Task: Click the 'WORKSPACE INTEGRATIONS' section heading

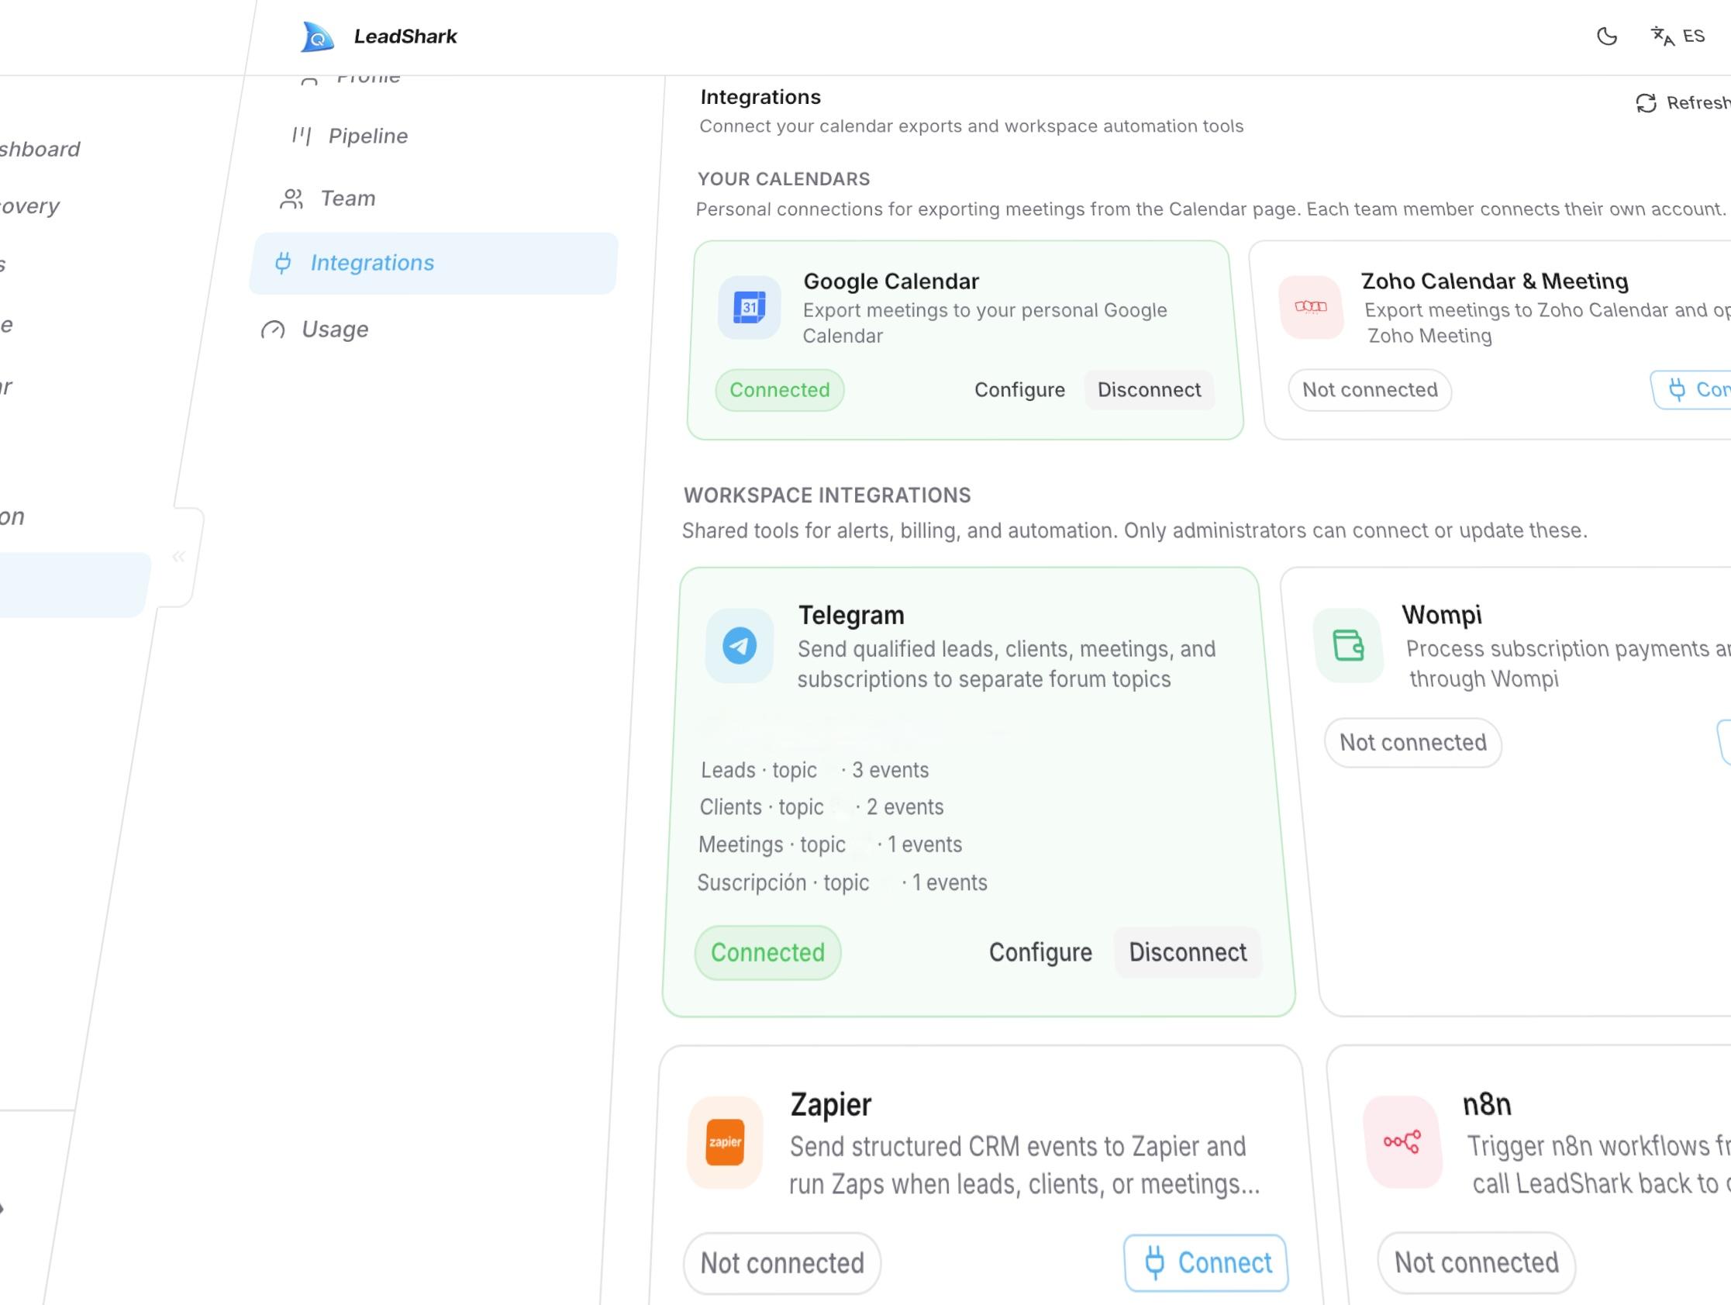Action: (x=827, y=495)
